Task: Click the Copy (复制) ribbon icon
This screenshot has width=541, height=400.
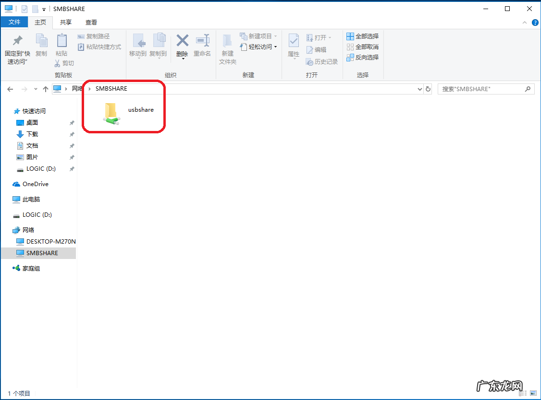Action: pos(41,41)
